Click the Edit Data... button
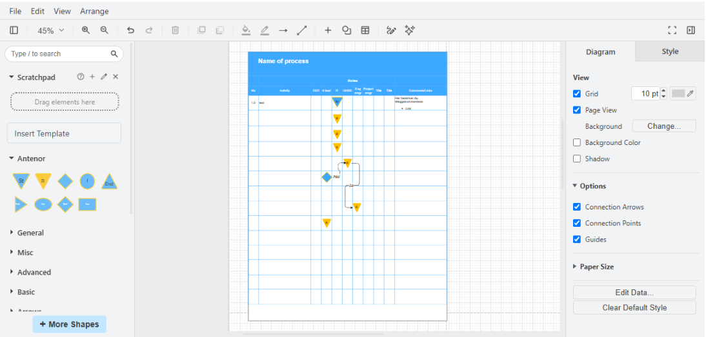The width and height of the screenshot is (706, 337). click(x=634, y=293)
